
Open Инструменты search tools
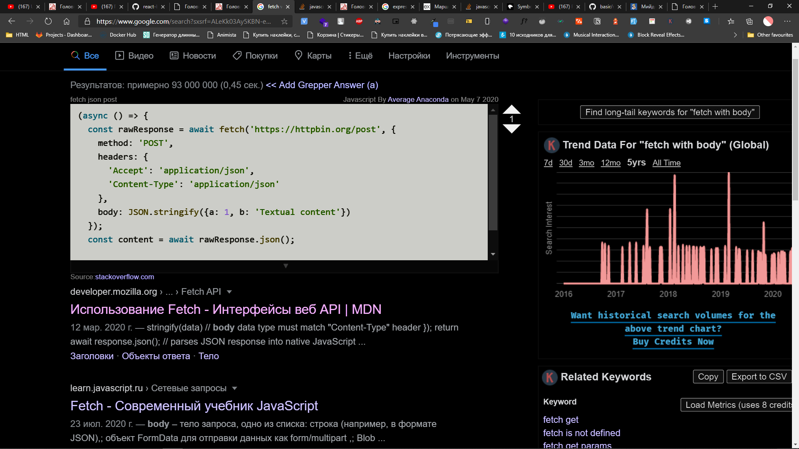pyautogui.click(x=473, y=56)
